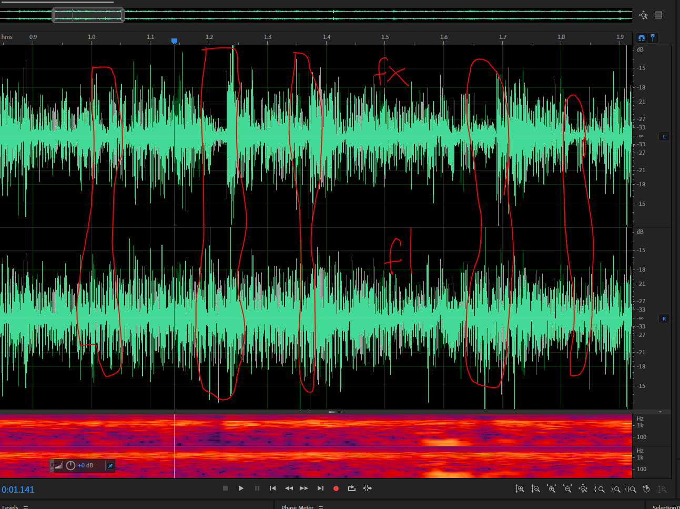Toggle loop playback icon
Image resolution: width=680 pixels, height=509 pixels.
[x=352, y=488]
